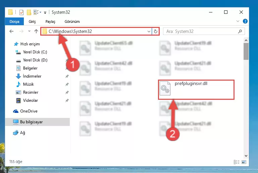
Task: Click the pin icon beside Videolar
Action: pos(67,100)
